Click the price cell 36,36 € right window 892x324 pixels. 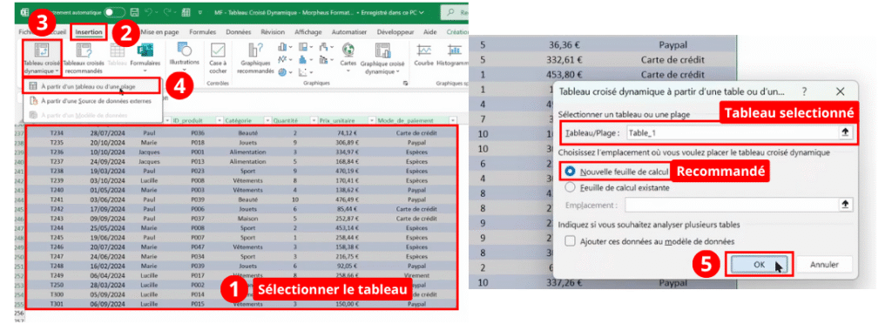(x=564, y=45)
